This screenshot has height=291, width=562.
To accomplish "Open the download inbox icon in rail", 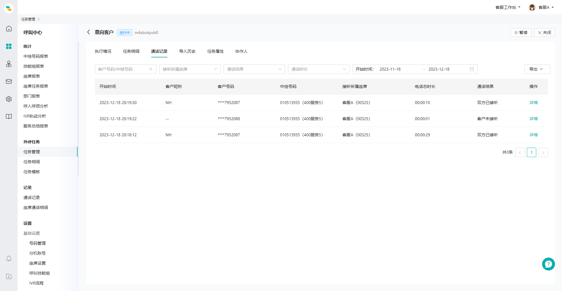I will click(x=9, y=276).
